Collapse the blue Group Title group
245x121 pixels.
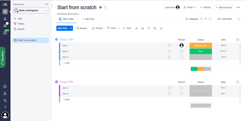(57, 39)
